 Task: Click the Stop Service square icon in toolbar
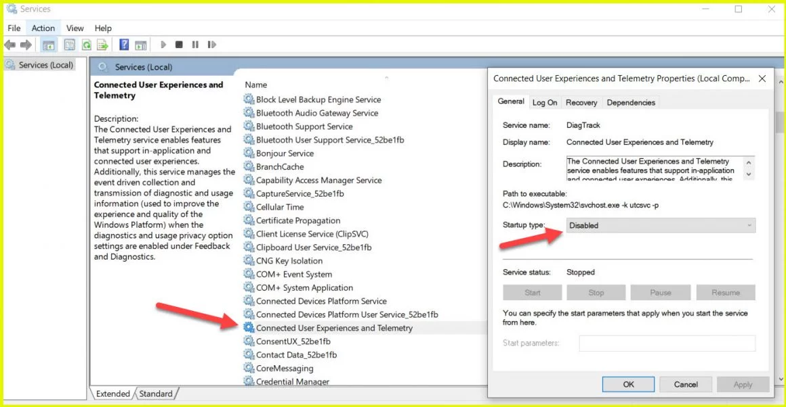(179, 45)
